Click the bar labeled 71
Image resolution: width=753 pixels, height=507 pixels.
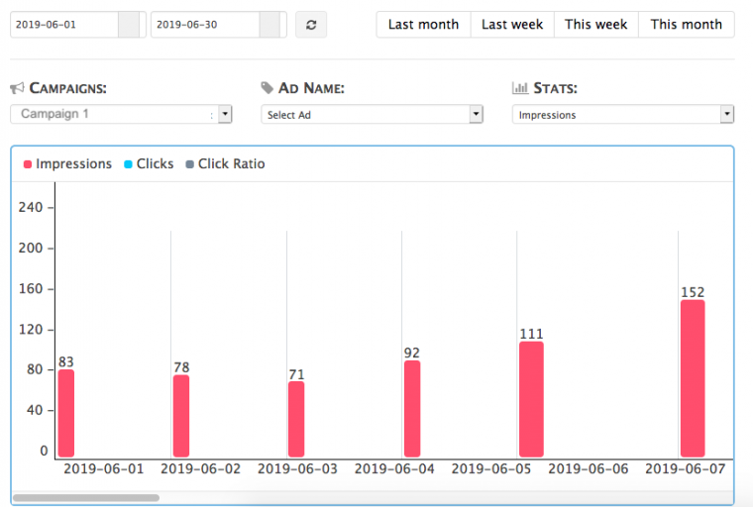pyautogui.click(x=296, y=419)
